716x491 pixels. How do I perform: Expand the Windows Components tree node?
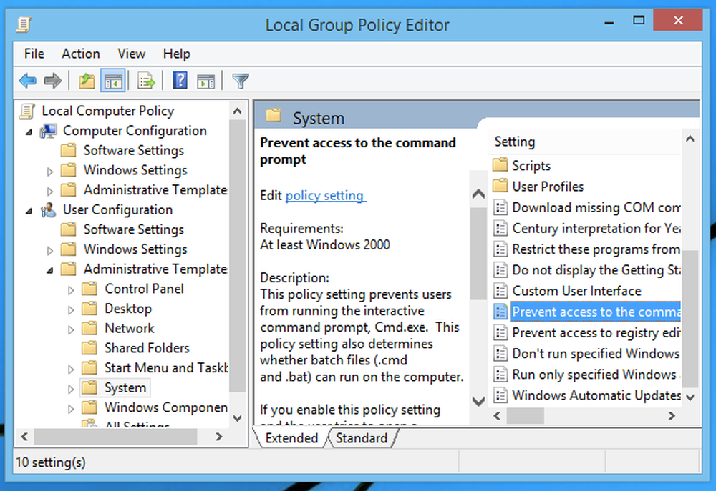71,409
